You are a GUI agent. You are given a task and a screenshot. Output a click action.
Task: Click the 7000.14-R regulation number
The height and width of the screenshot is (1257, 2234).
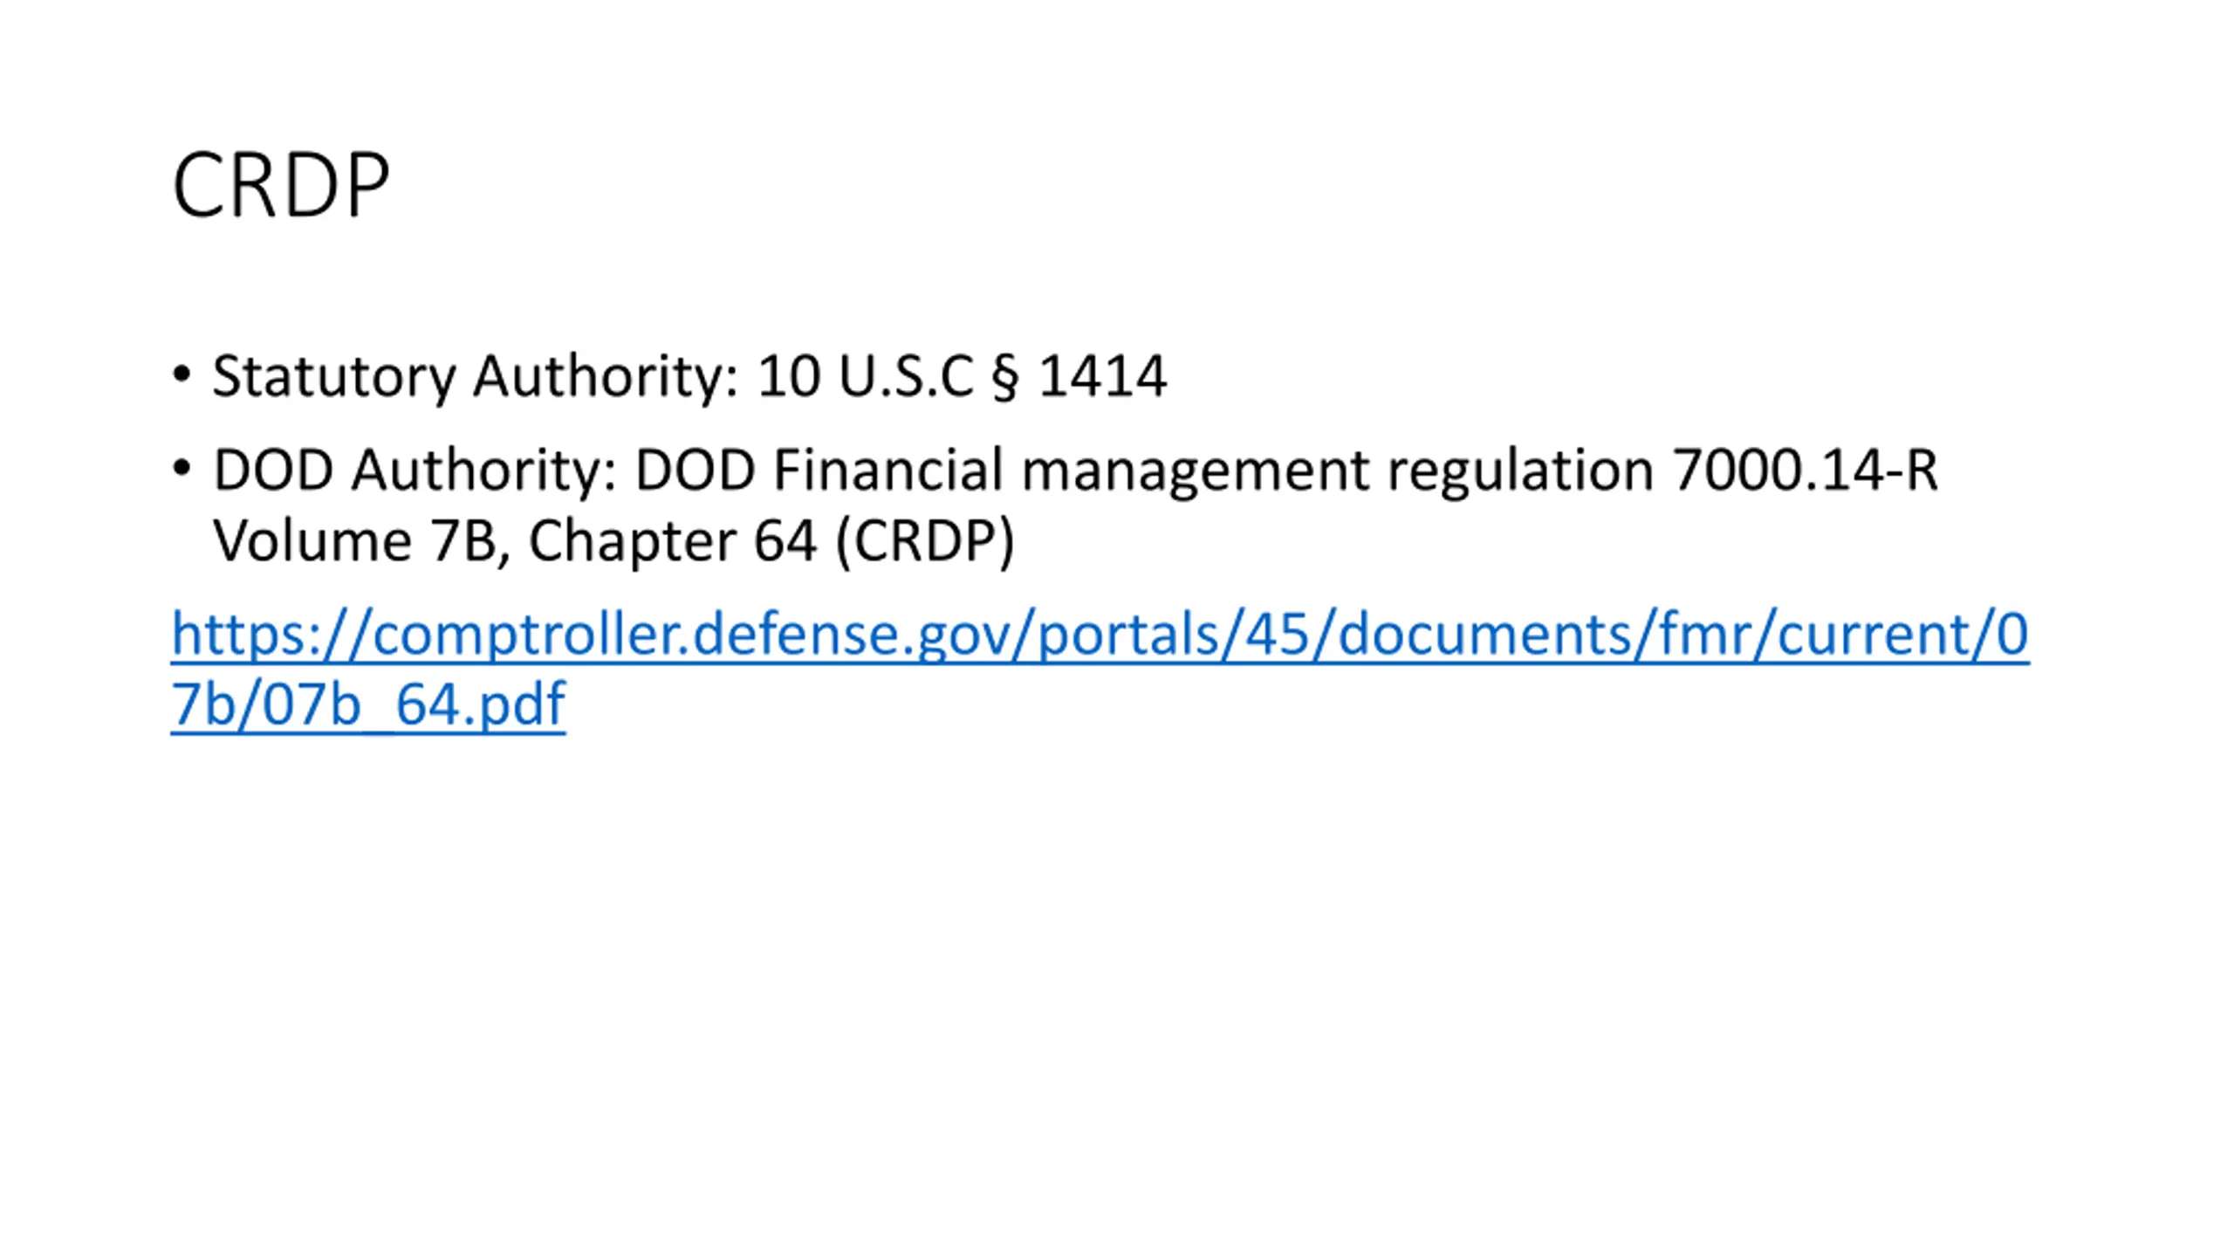pos(1805,471)
